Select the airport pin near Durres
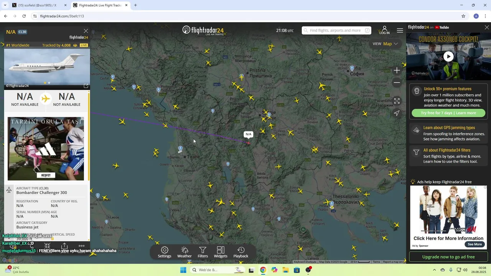The height and width of the screenshot is (276, 491). pyautogui.click(x=180, y=149)
